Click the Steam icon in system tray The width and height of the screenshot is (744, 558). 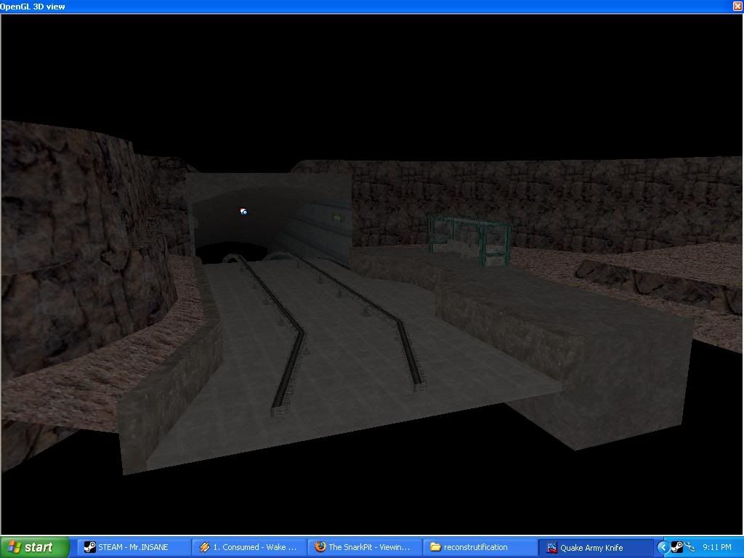676,547
